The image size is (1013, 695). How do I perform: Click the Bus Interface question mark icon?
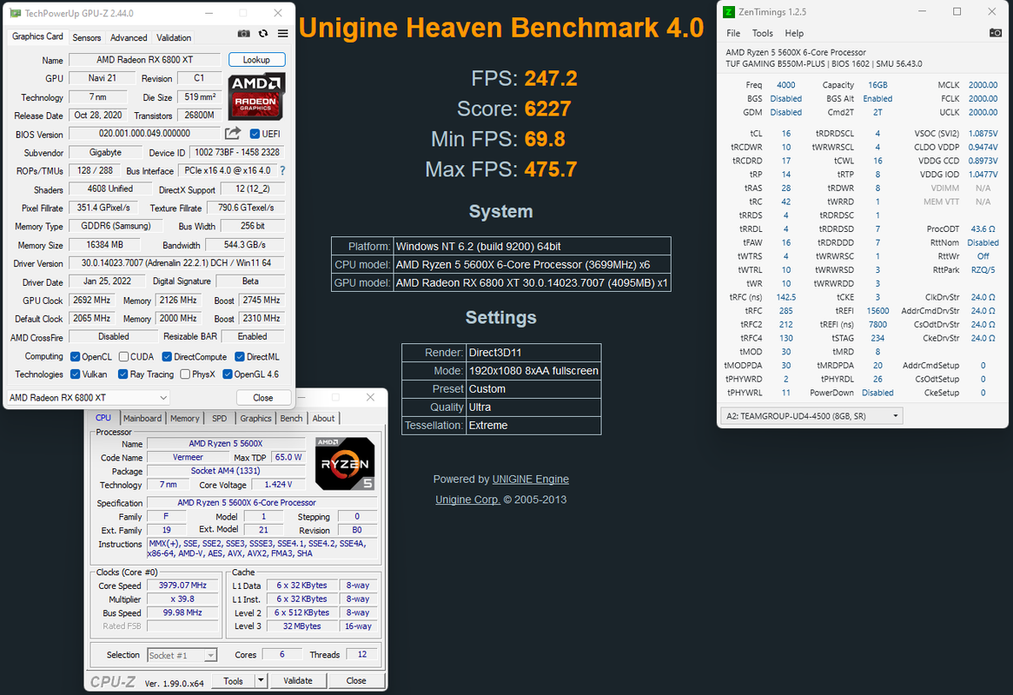[282, 170]
